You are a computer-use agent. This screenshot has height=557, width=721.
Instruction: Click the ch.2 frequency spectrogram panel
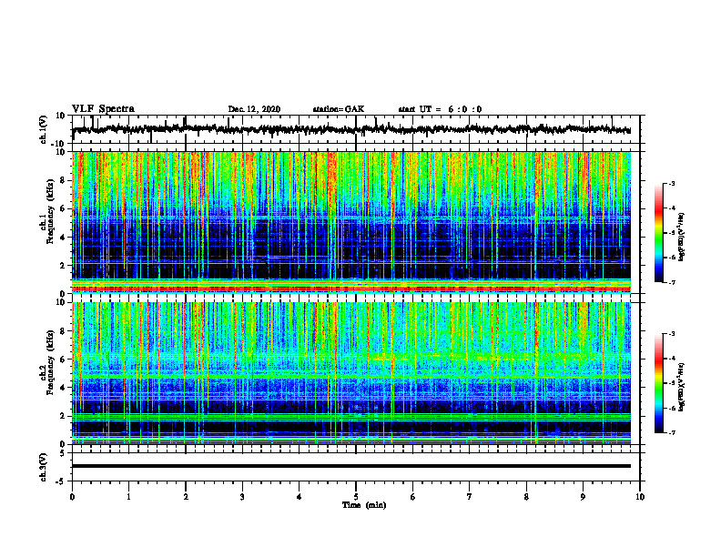pyautogui.click(x=351, y=373)
